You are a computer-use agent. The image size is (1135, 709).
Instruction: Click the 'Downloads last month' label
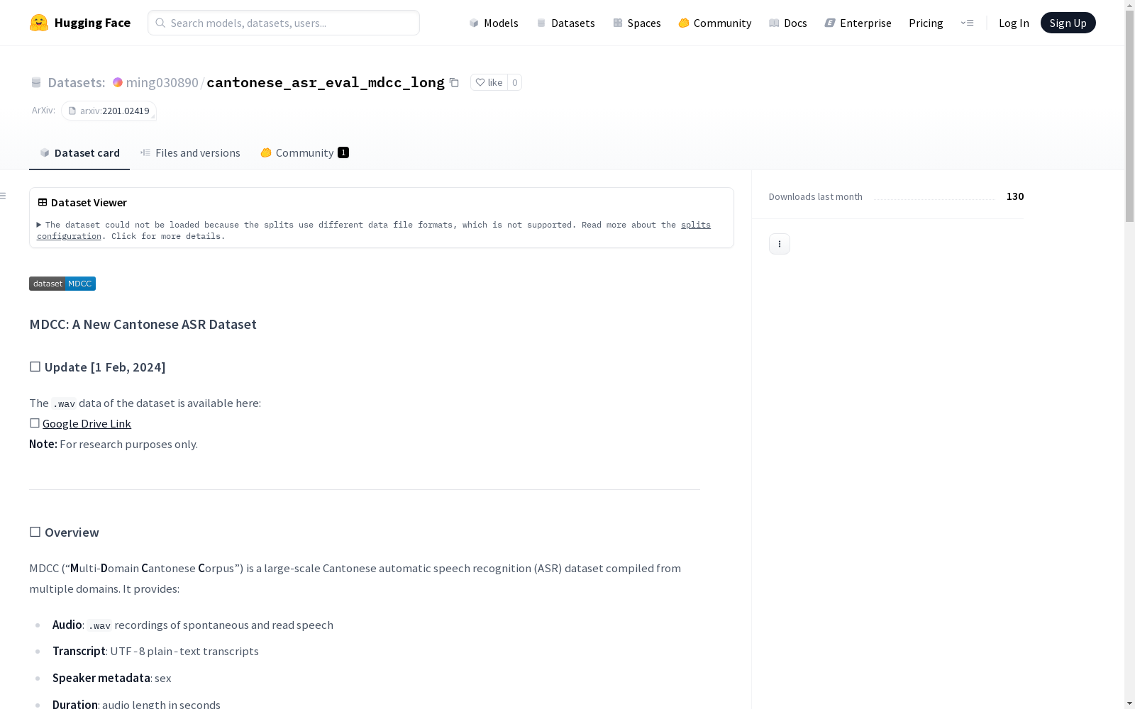(x=815, y=196)
